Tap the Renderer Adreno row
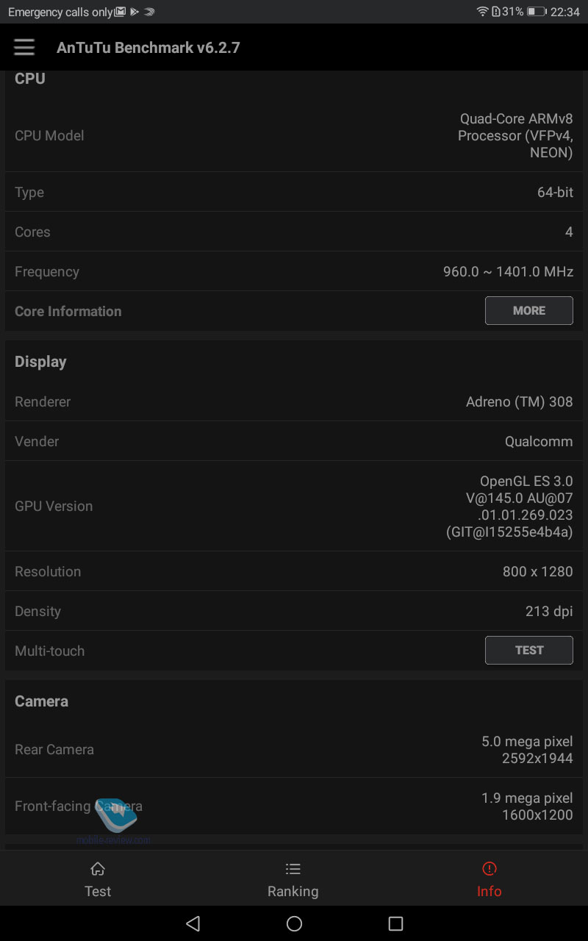 [294, 401]
